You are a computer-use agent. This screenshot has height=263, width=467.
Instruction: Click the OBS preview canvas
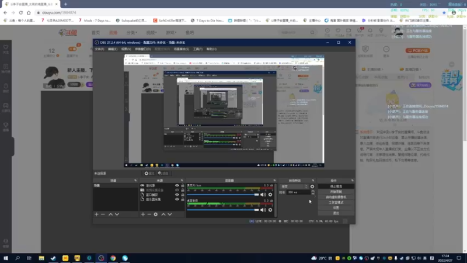point(224,110)
